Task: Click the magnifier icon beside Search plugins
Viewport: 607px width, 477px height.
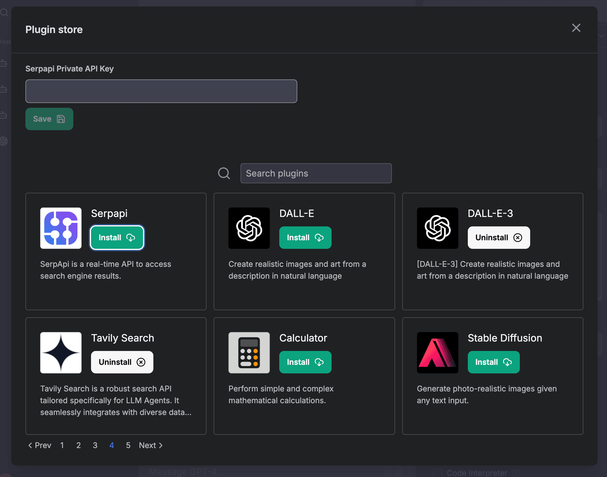Action: pyautogui.click(x=224, y=173)
